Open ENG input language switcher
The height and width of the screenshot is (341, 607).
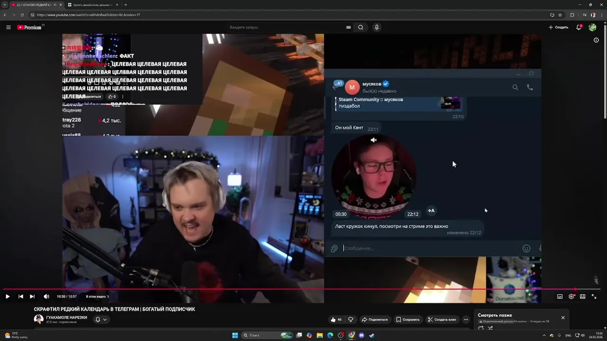pos(568,335)
